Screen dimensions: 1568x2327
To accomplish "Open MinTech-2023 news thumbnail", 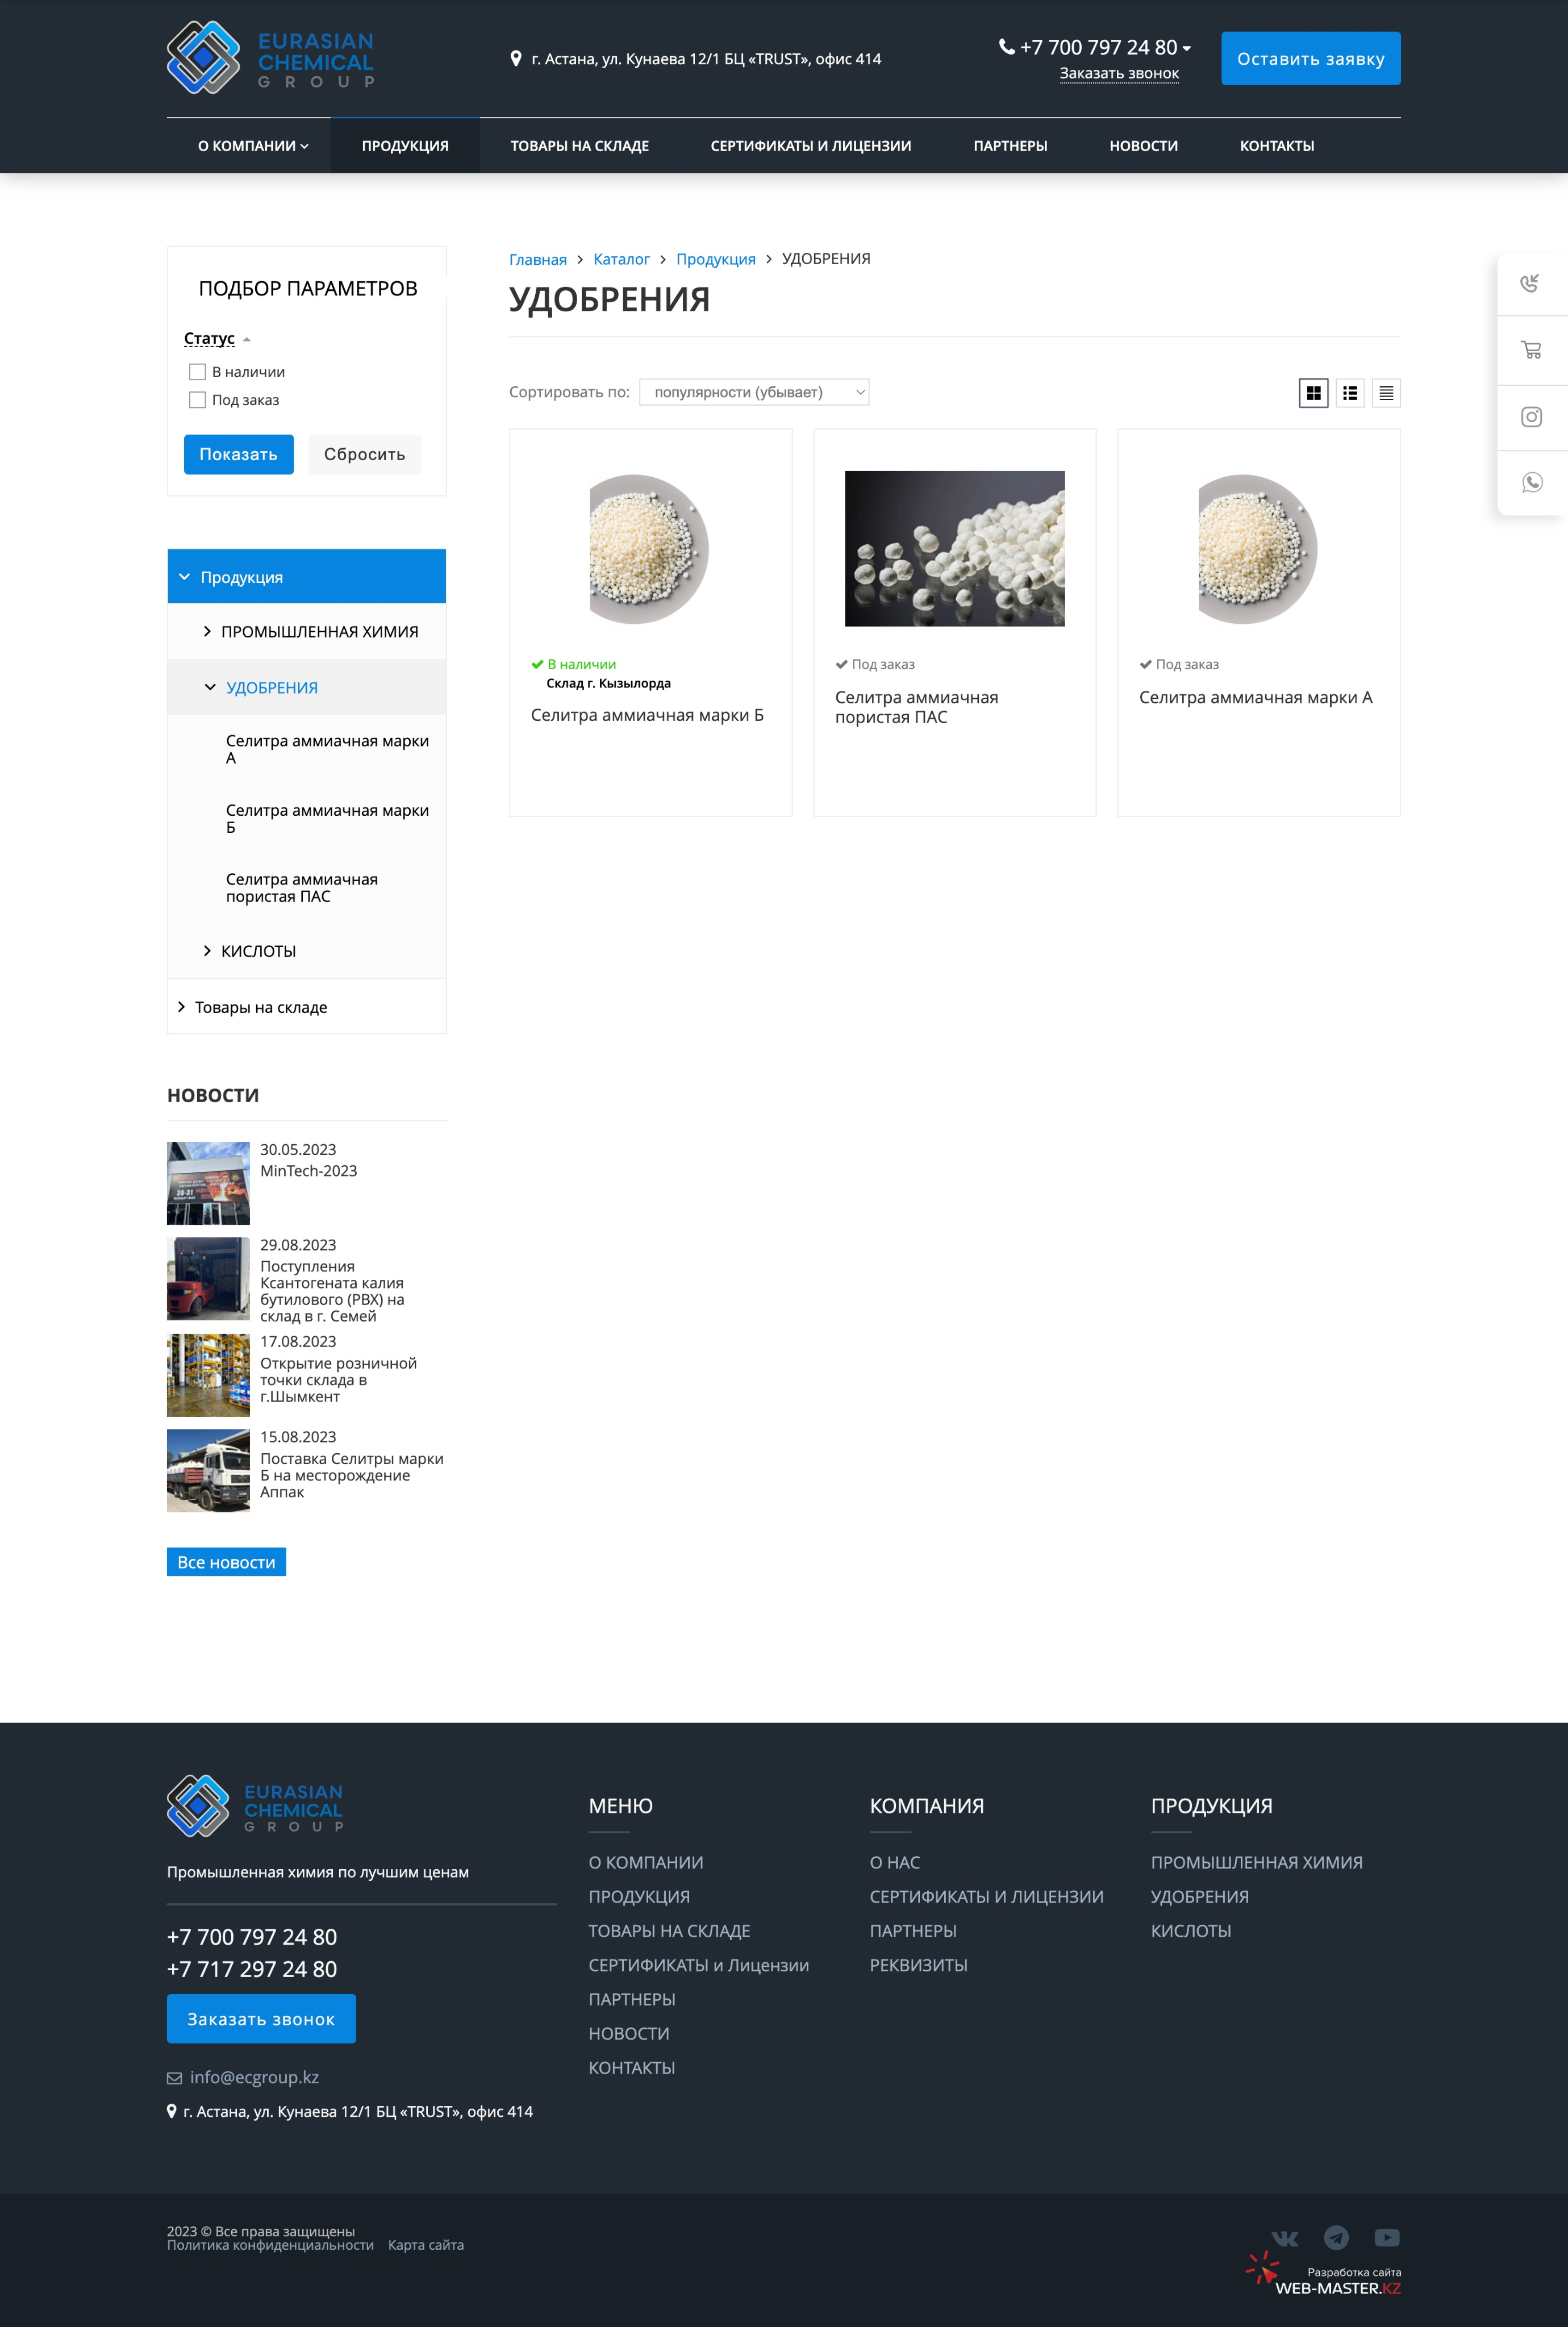I will pos(208,1183).
